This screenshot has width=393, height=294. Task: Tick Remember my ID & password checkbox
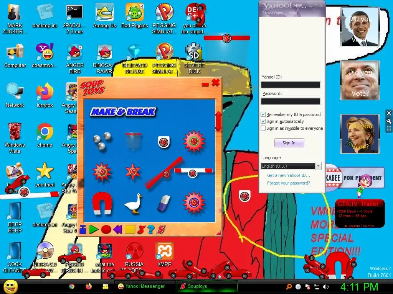pos(263,114)
